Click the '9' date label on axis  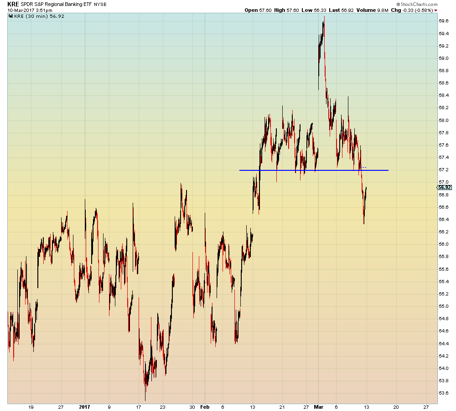(x=109, y=407)
